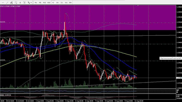182x102 pixels.
Task: Click time axis label 30 Jul 10:00
Action: pyautogui.click(x=10, y=101)
